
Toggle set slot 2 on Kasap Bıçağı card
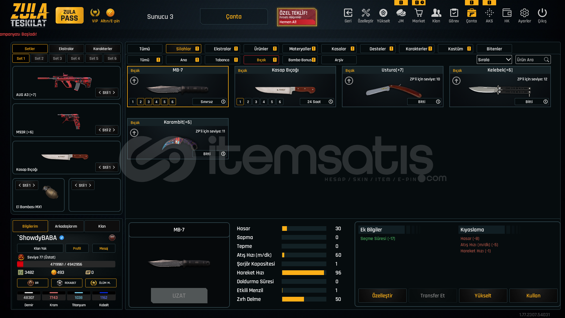coord(248,102)
